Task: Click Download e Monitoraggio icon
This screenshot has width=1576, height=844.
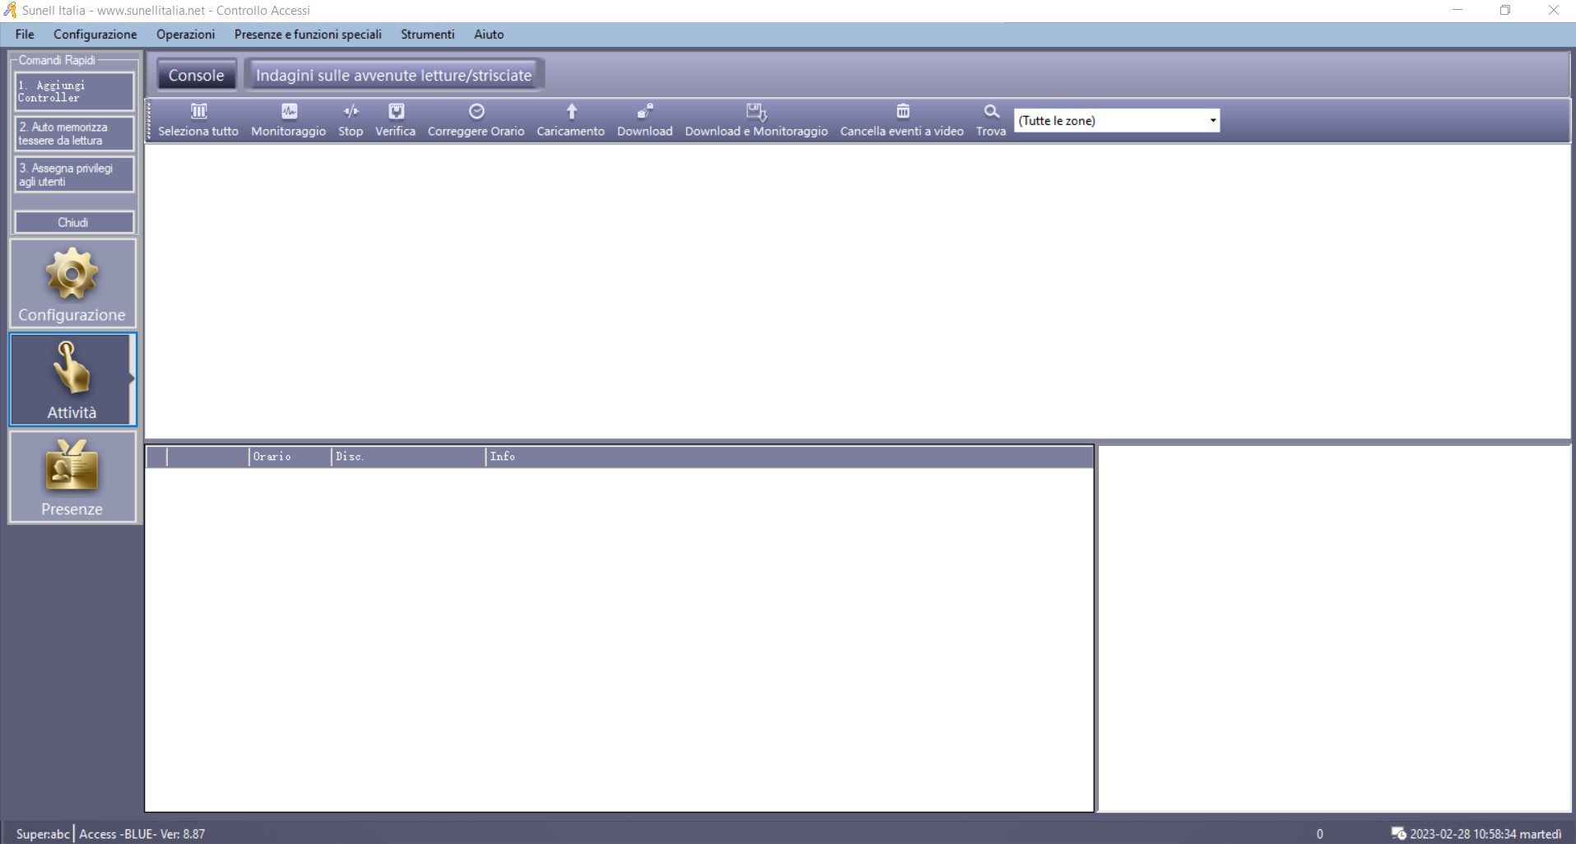Action: click(x=756, y=111)
